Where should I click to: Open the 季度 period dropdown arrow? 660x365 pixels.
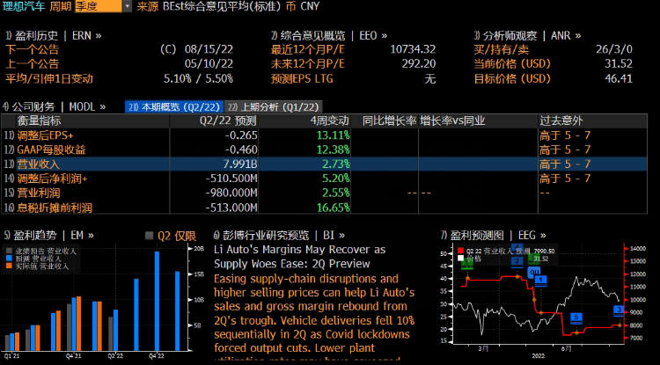tap(127, 6)
